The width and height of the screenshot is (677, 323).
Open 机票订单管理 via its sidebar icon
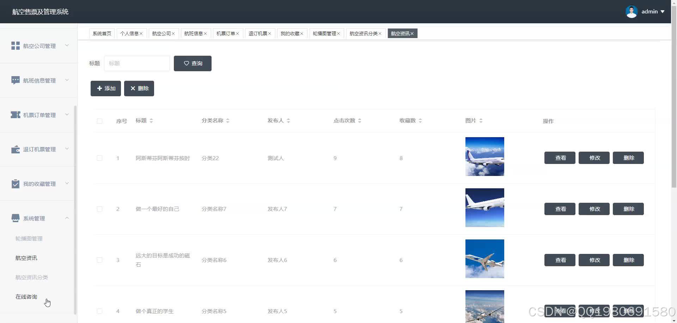click(x=16, y=114)
